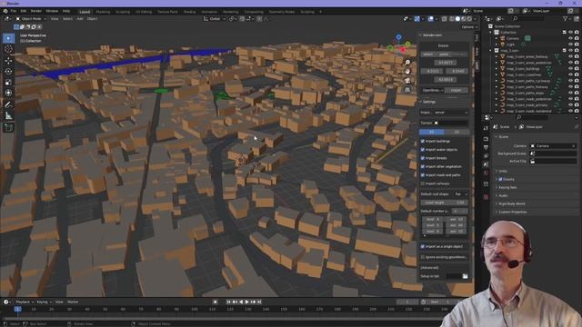Click the Light object icon in outliner

[503, 45]
